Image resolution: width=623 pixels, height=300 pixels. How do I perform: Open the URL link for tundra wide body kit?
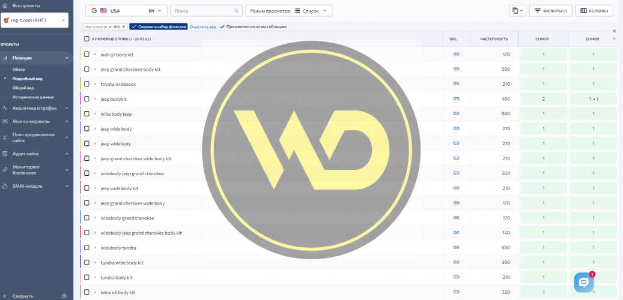click(x=456, y=262)
